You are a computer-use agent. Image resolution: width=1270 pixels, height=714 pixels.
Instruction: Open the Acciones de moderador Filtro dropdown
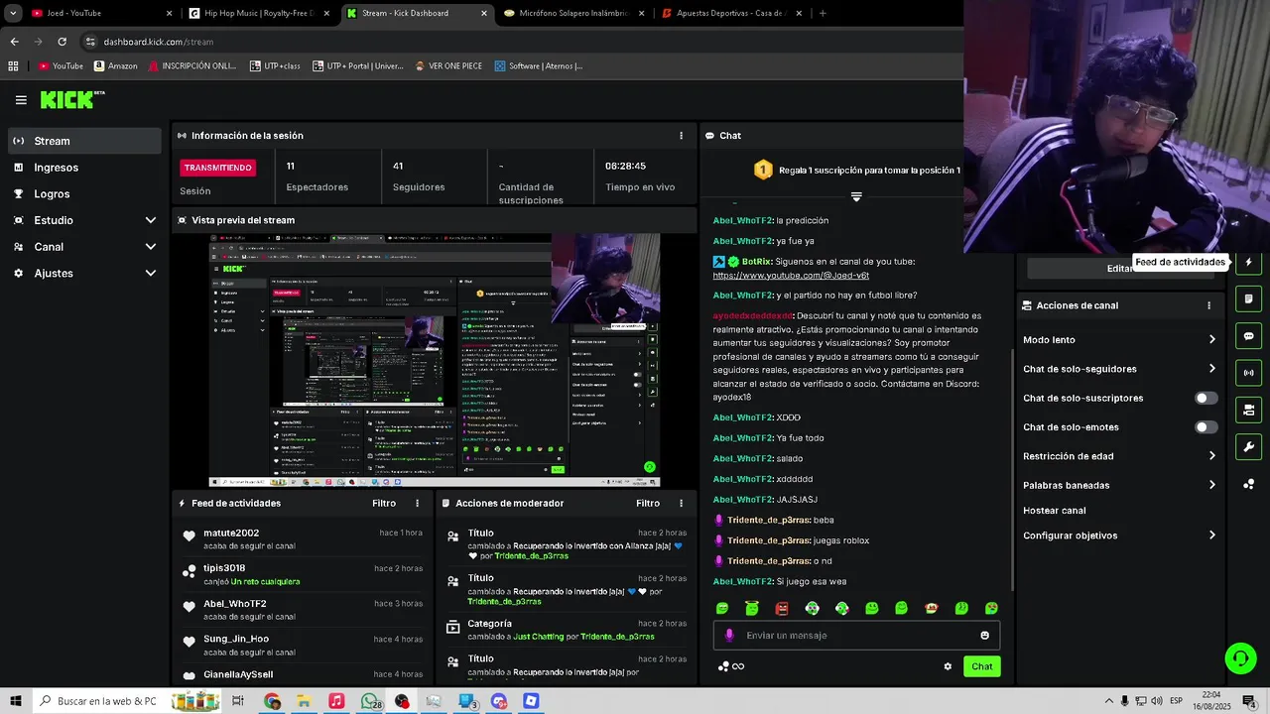click(648, 504)
